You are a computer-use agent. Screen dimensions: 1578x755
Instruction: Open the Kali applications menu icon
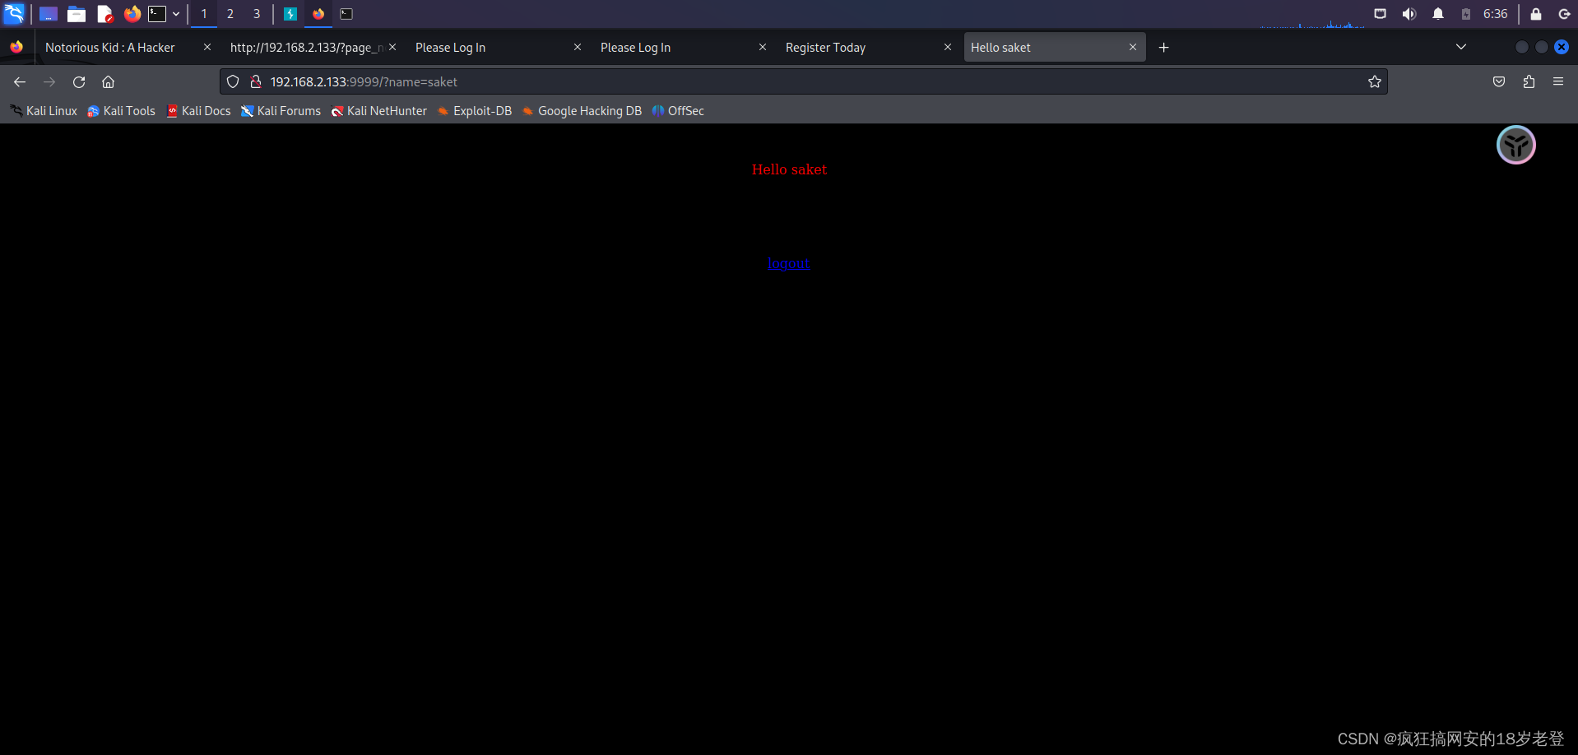coord(14,13)
